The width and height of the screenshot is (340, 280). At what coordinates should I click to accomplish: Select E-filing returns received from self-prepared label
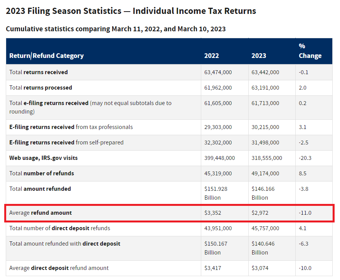[x=66, y=143]
